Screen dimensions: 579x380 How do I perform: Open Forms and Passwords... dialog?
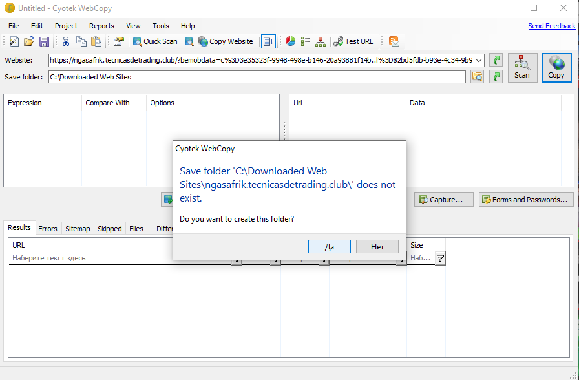pos(526,200)
